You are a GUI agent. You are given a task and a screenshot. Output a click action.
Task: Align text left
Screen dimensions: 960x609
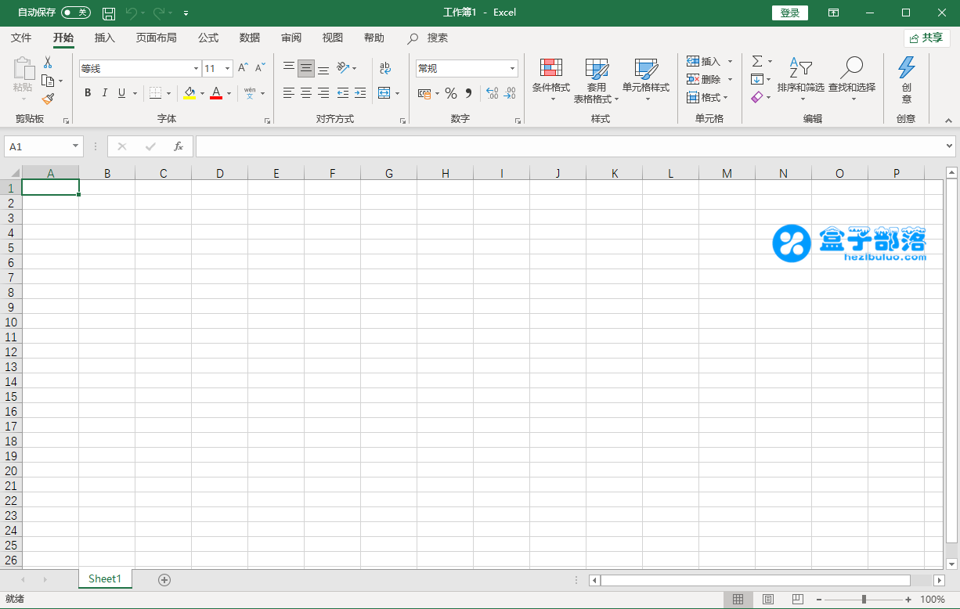(289, 93)
